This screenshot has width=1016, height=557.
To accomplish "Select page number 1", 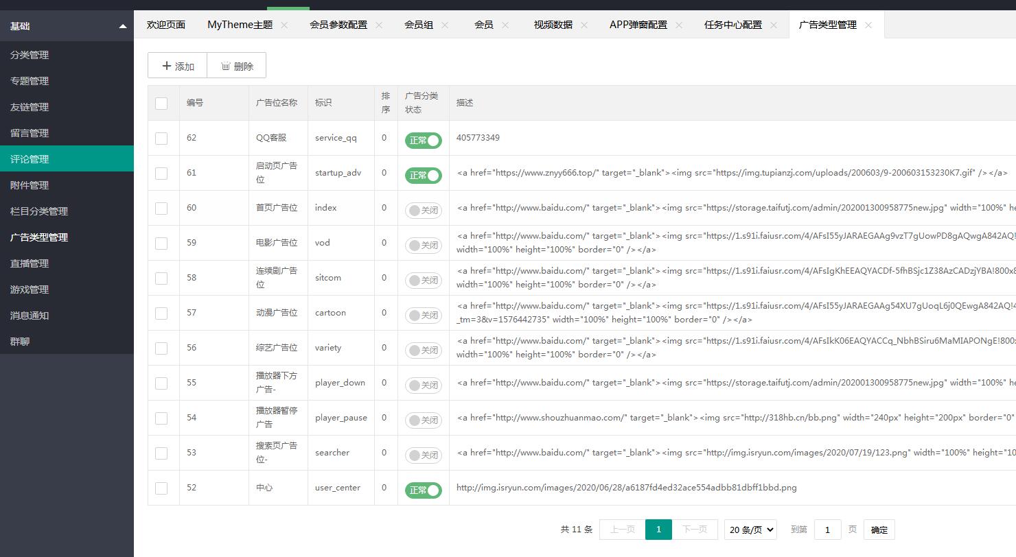I will [x=658, y=530].
